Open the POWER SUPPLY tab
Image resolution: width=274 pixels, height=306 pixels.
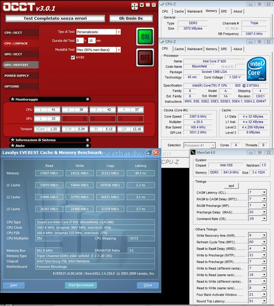(20, 75)
